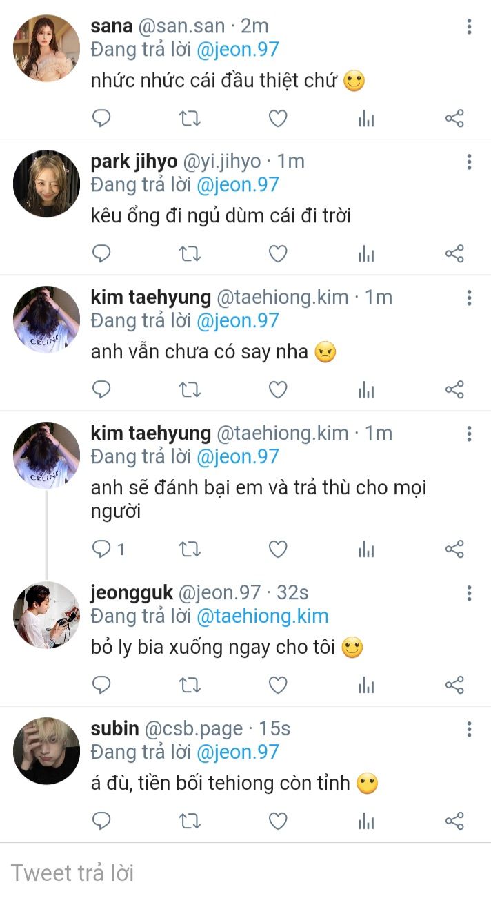491x903 pixels.
Task: Share subin's tweet
Action: (x=454, y=821)
